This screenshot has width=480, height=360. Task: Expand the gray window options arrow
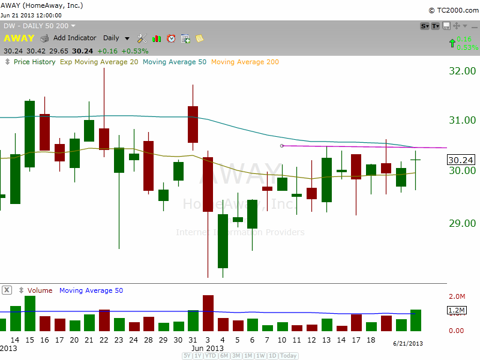465,26
